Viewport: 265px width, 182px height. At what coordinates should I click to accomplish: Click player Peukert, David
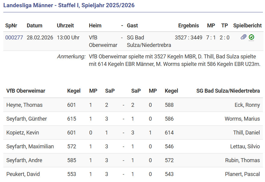pyautogui.click(x=23, y=174)
